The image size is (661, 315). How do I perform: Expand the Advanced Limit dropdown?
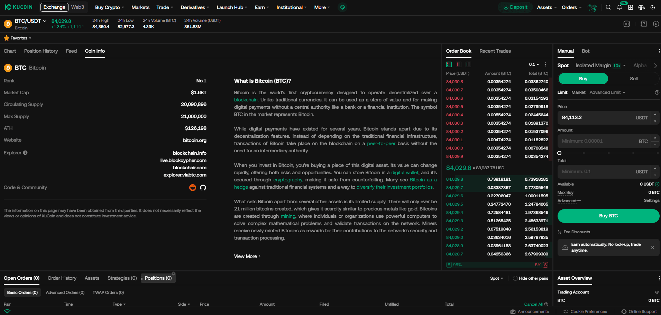tap(607, 92)
